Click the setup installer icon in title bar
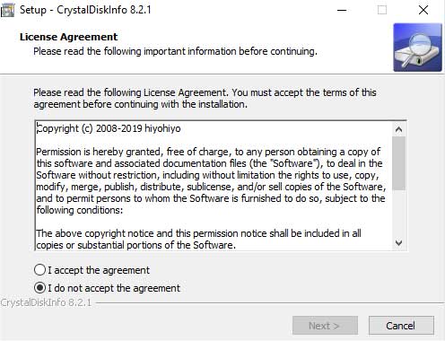This screenshot has width=445, height=341. (7, 11)
